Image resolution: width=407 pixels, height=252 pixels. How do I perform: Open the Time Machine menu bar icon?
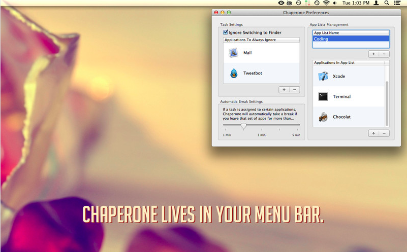pyautogui.click(x=317, y=3)
